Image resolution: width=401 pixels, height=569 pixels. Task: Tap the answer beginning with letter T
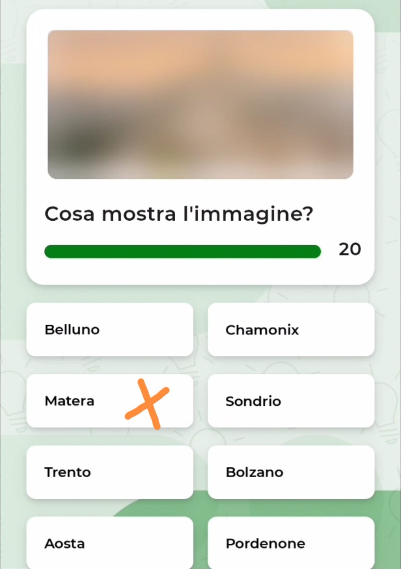[x=110, y=472]
